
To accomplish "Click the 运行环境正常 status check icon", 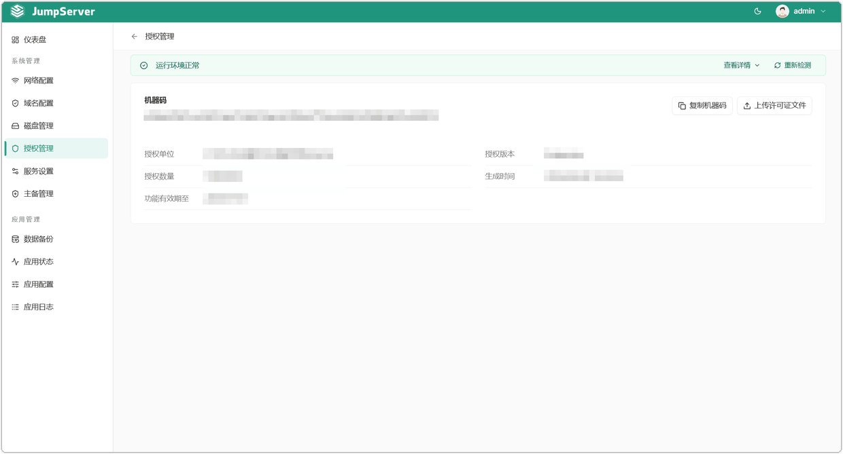I will point(144,66).
